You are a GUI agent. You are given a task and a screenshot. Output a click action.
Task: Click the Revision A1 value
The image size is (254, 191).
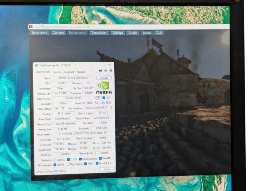pos(88,83)
